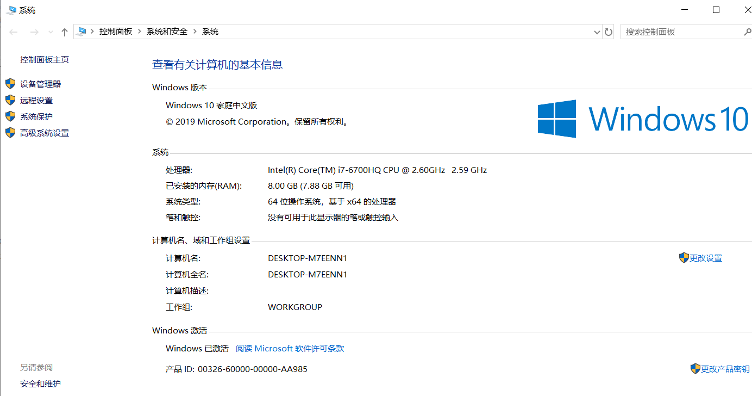Click the 没有可用于此显示器的笔或触控输入 text
Image resolution: width=752 pixels, height=396 pixels.
[x=333, y=218]
